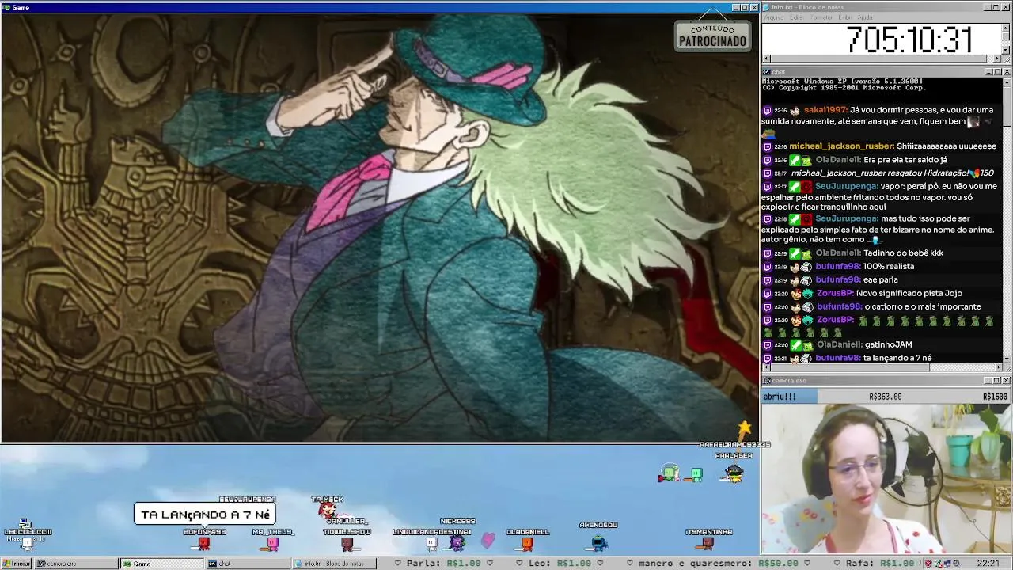Click the red shield tray icon
The height and width of the screenshot is (570, 1013).
[929, 564]
